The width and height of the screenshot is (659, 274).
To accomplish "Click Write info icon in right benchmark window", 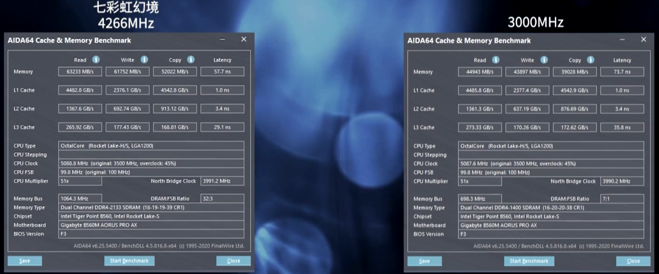I will [x=544, y=60].
